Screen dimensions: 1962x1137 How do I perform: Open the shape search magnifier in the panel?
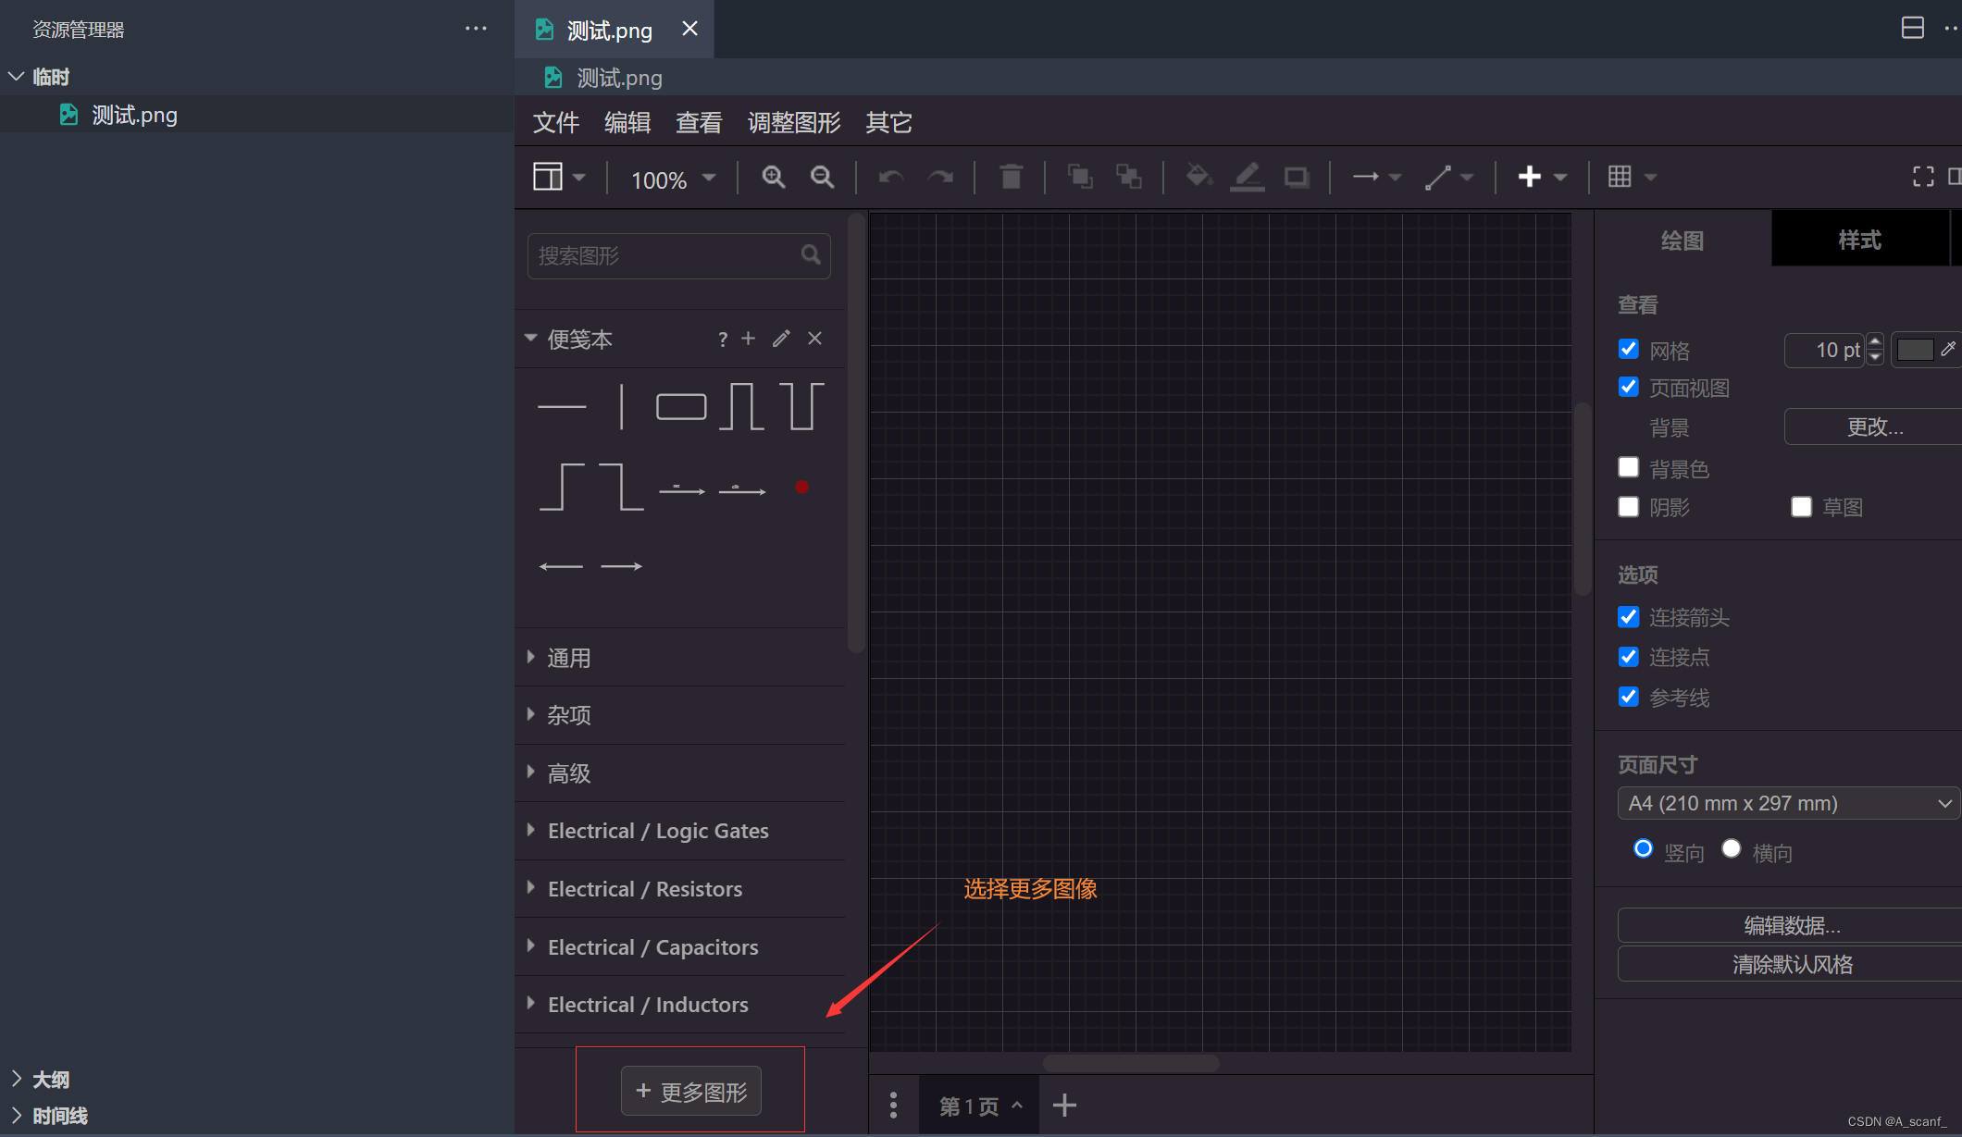point(811,255)
